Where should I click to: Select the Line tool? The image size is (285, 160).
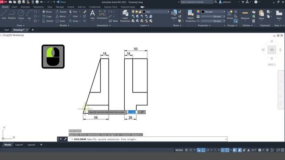(x=4, y=15)
